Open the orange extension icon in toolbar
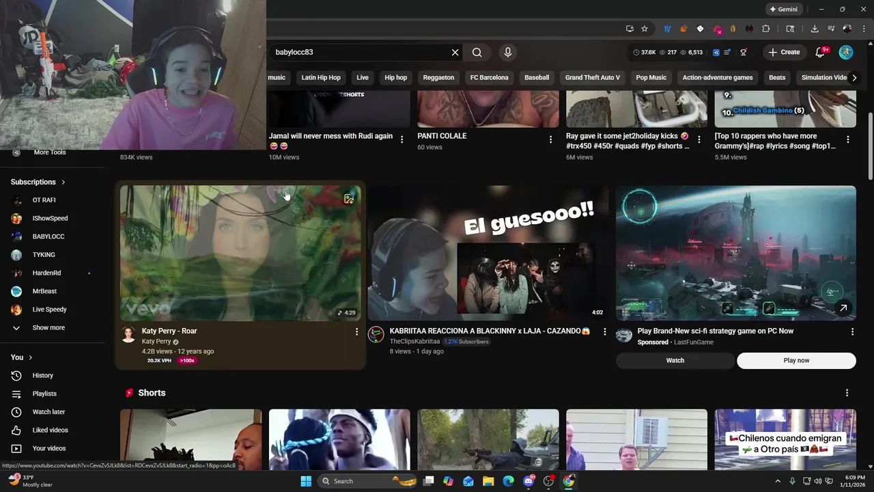874x492 pixels. [684, 29]
